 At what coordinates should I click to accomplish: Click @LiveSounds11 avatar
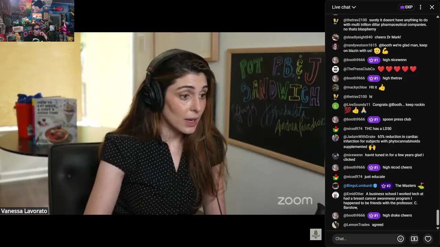click(335, 106)
